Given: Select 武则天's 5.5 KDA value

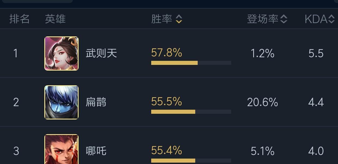Looking at the screenshot, I should click(x=316, y=53).
